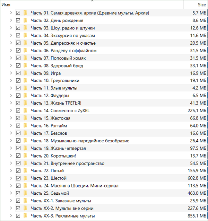208x221 pixels.
Task: Click folder icon of Часть 23. Шестой
Action: coord(25,178)
